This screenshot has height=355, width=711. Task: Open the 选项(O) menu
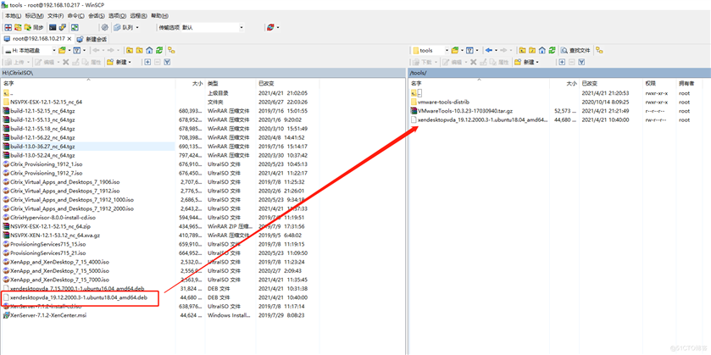coord(118,16)
